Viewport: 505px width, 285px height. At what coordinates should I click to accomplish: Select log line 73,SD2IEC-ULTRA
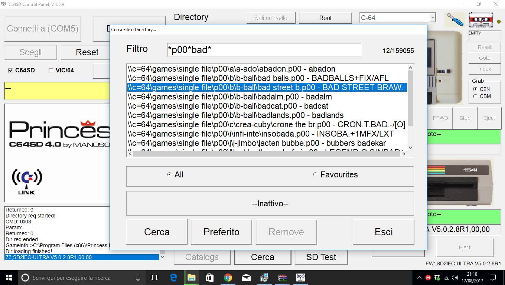82,257
